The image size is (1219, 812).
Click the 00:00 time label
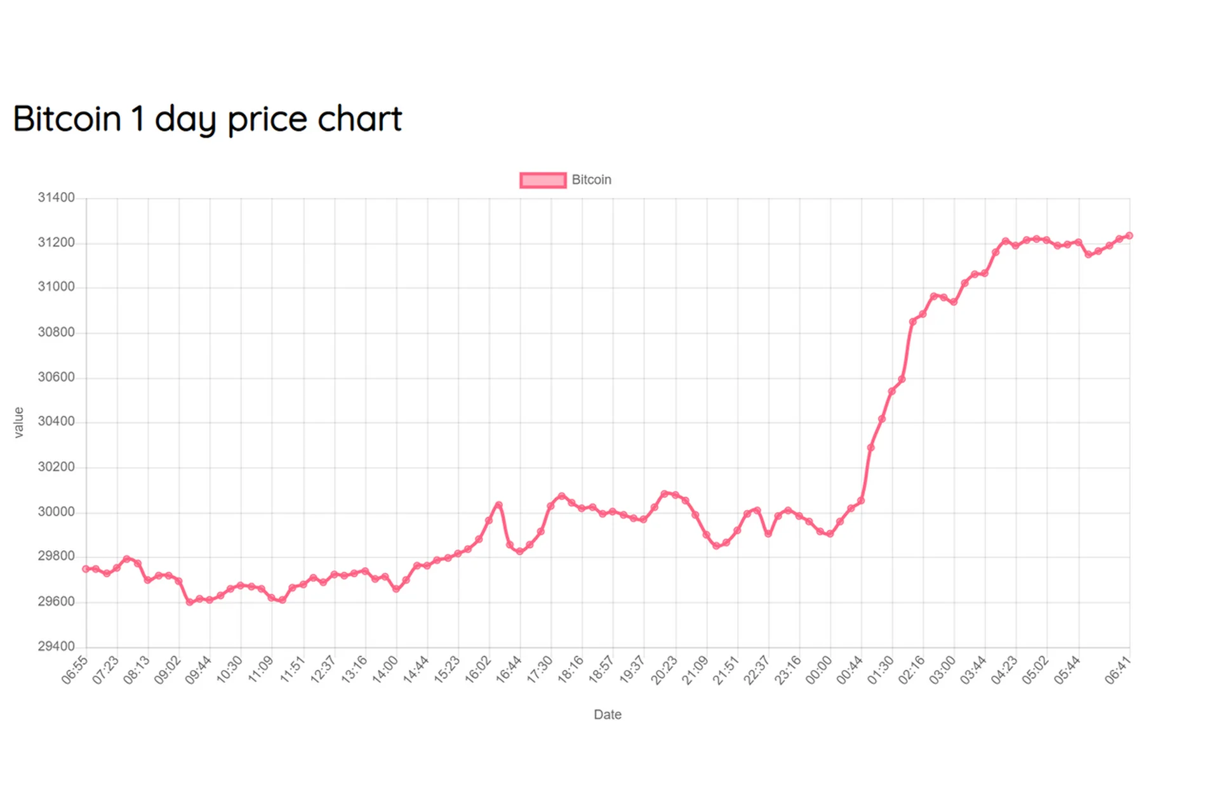[x=819, y=671]
